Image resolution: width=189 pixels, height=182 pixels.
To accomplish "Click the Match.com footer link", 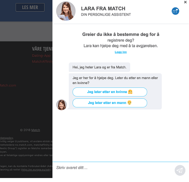I will pos(8,85).
